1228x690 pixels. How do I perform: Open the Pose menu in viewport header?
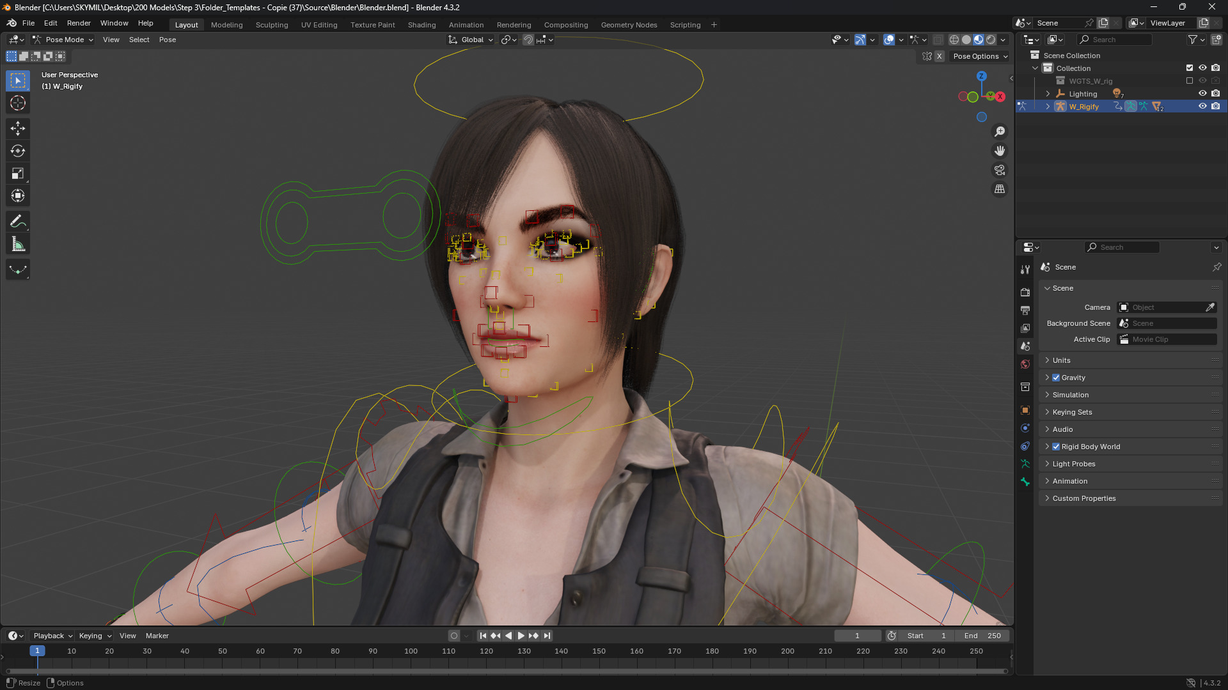(x=168, y=40)
